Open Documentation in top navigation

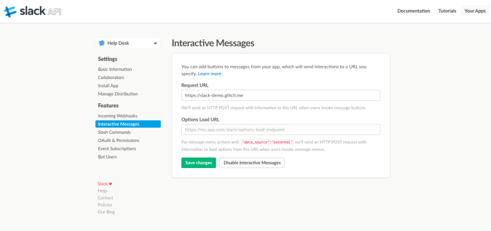coord(414,11)
